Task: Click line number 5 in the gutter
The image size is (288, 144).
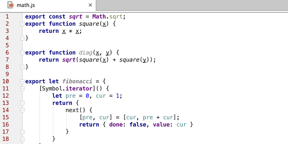Action: coord(7,45)
